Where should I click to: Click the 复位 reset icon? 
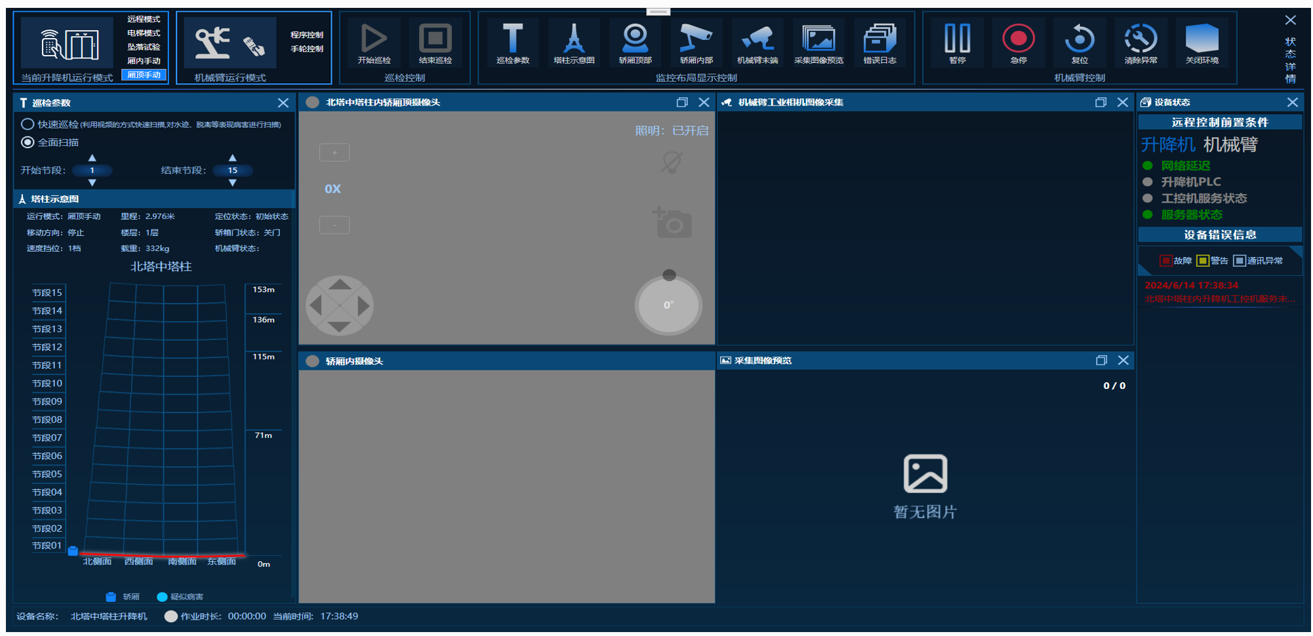1079,39
